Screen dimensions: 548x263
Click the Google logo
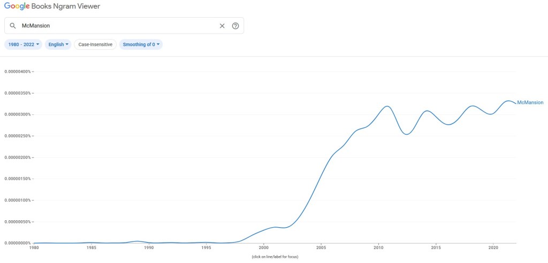point(18,6)
